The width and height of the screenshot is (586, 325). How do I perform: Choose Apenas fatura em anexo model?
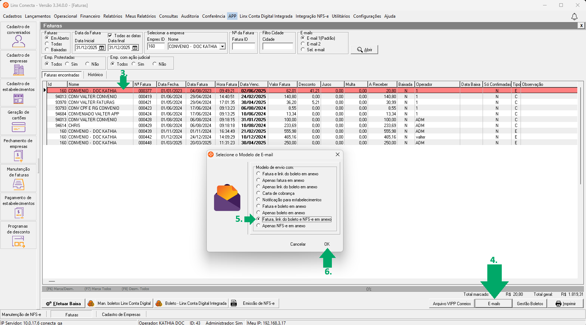pos(258,180)
